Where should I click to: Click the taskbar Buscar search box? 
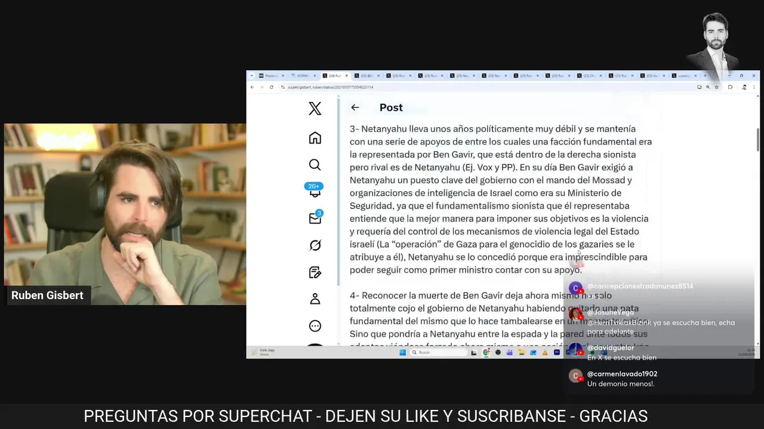click(x=439, y=352)
